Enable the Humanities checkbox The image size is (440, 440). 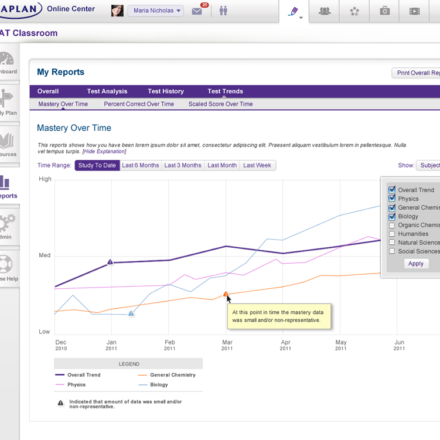point(393,234)
